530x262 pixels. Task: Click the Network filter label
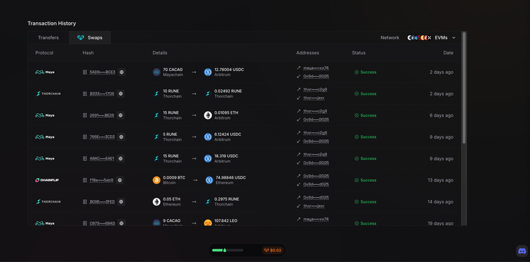coord(390,38)
